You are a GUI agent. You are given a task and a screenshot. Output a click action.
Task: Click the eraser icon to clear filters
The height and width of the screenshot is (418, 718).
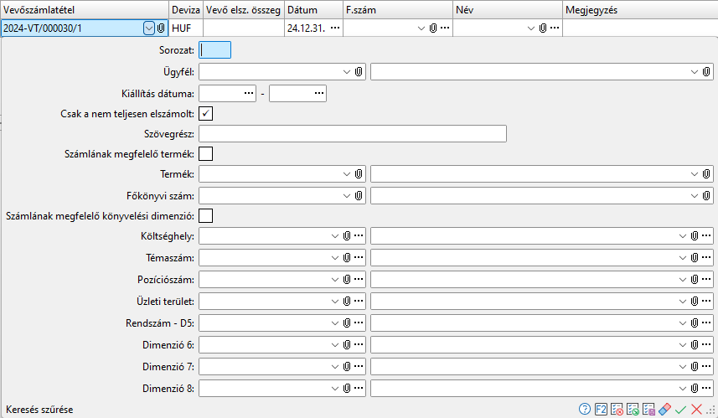click(664, 409)
